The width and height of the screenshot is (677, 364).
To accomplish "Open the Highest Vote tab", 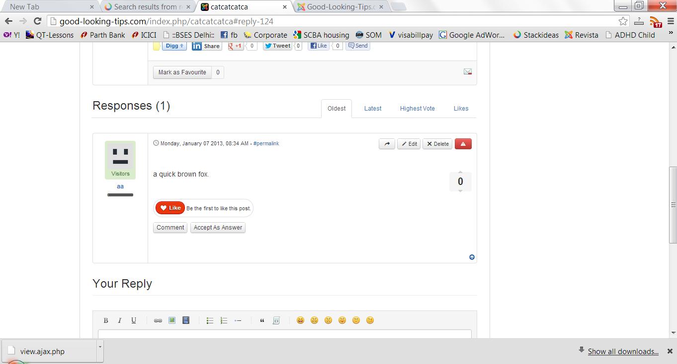I will [x=417, y=108].
